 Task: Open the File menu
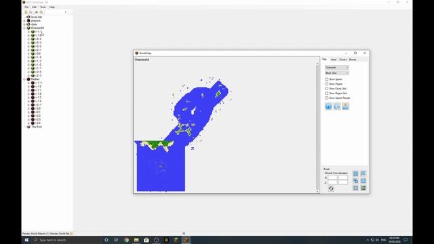[26, 7]
